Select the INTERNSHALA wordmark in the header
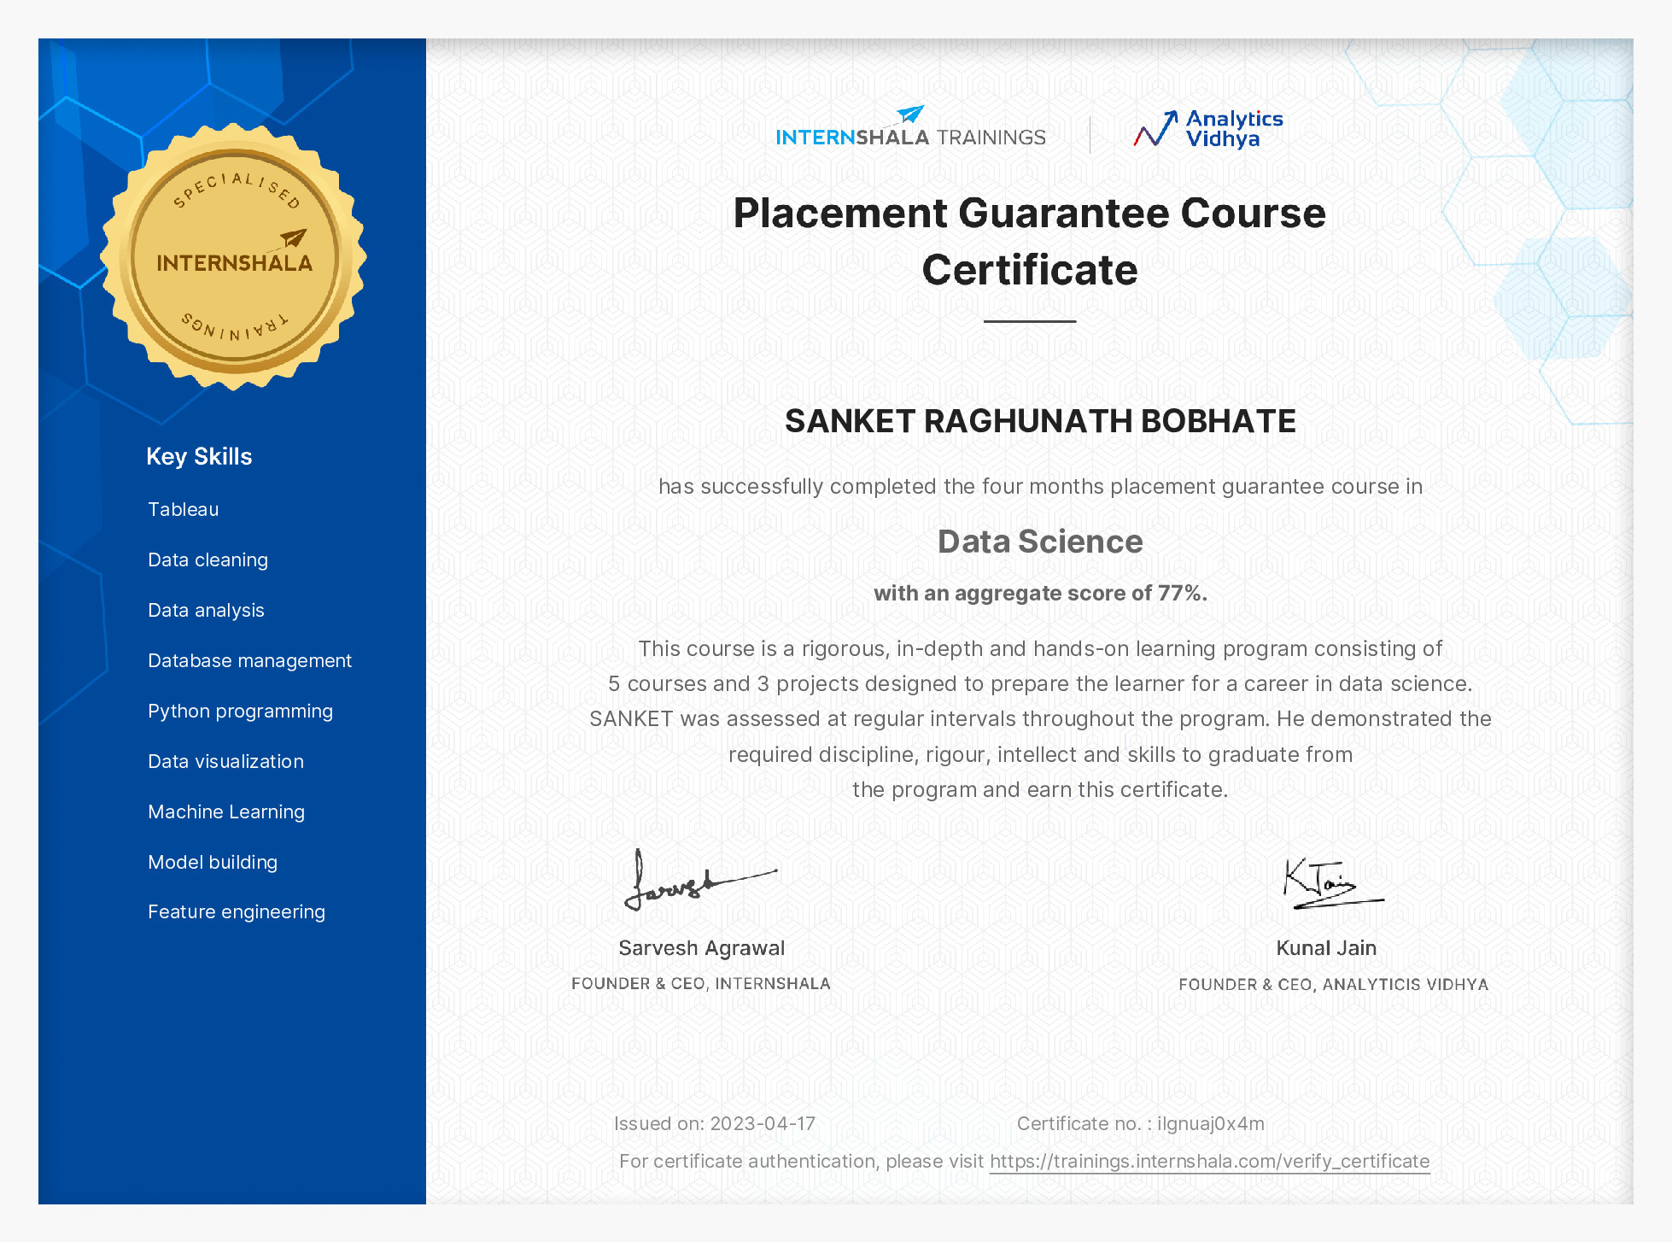The width and height of the screenshot is (1672, 1242). click(852, 135)
